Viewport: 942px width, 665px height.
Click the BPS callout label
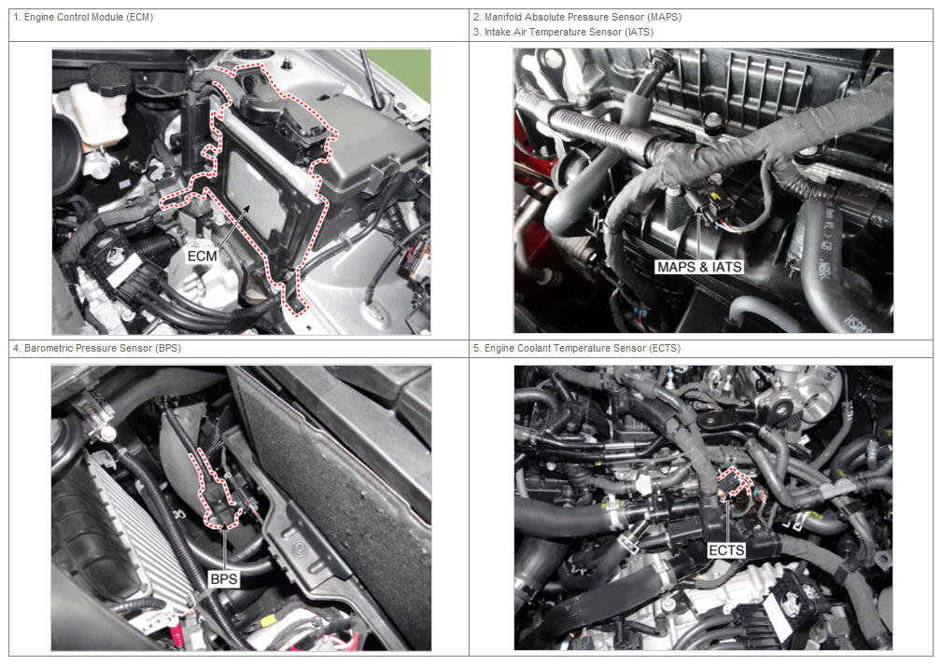coord(224,578)
